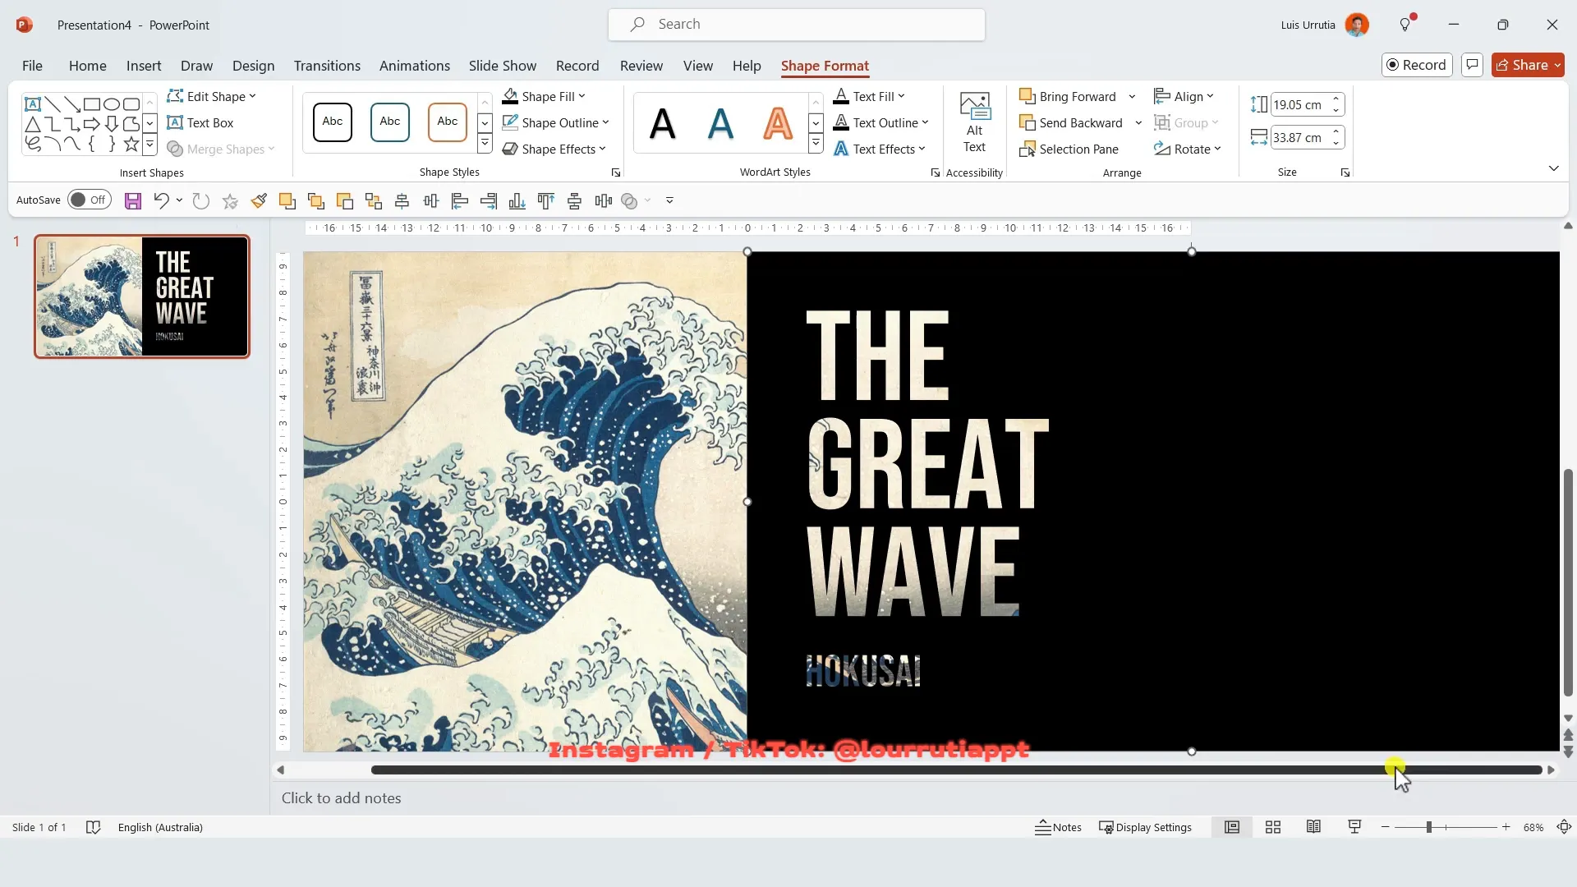Image resolution: width=1577 pixels, height=887 pixels.
Task: Open the Selection Pane
Action: 1069,149
